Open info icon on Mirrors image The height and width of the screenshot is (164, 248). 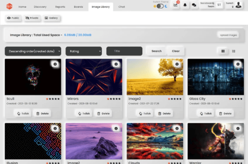(116, 64)
